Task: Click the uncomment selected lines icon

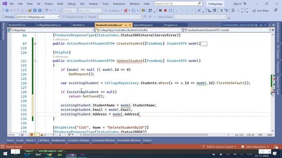Action: 226,11
